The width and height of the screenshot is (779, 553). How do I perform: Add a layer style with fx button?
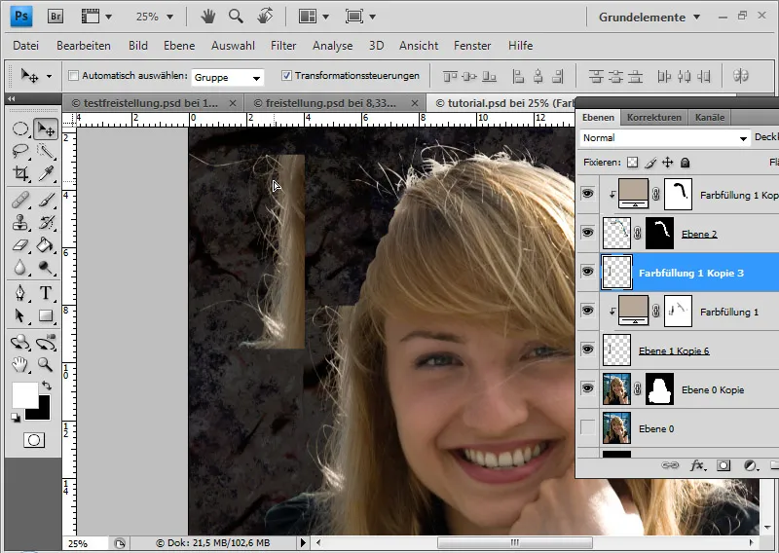coord(697,465)
